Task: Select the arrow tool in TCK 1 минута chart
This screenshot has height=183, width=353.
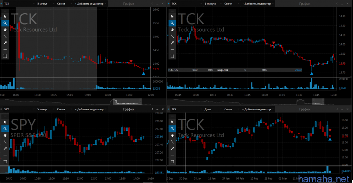Action: [x=172, y=43]
